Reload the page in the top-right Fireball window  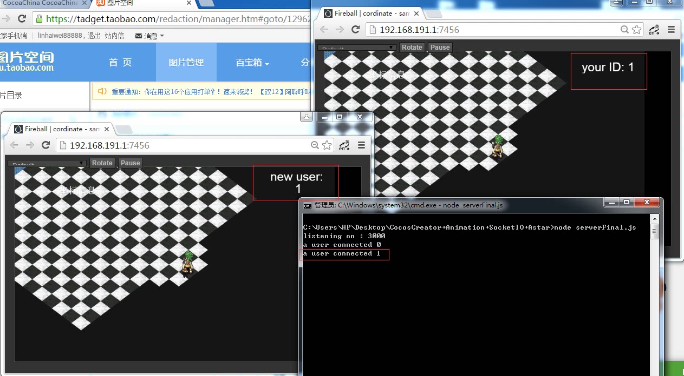pos(355,30)
